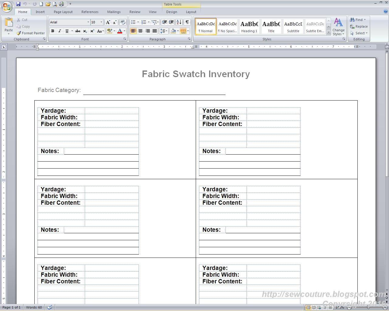
Task: Apply center paragraph alignment
Action: click(x=140, y=31)
